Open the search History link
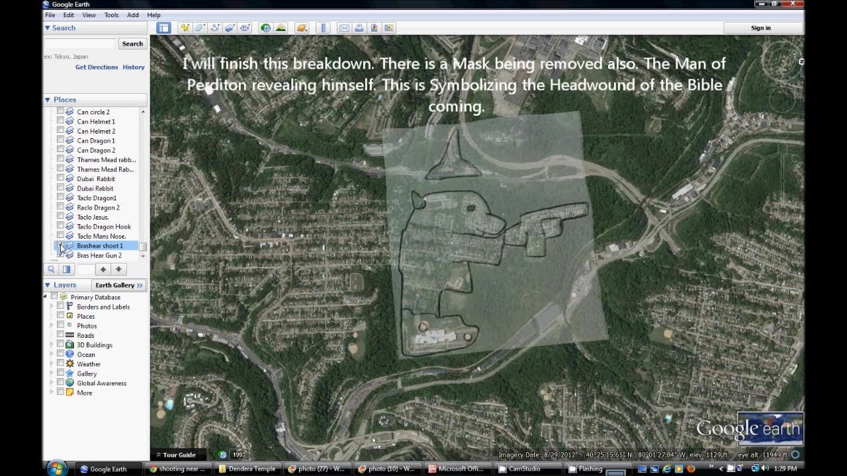The width and height of the screenshot is (847, 476). tap(134, 67)
